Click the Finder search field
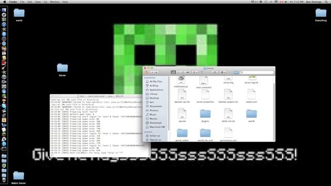Screen dimensions: 331x186 (x=257, y=72)
